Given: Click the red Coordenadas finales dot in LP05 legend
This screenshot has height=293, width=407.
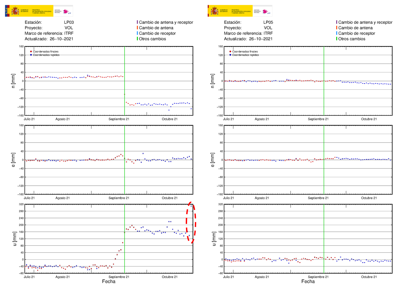Looking at the screenshot, I should [230, 52].
